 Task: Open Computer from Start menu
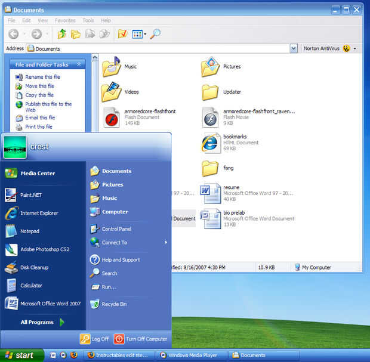point(109,212)
